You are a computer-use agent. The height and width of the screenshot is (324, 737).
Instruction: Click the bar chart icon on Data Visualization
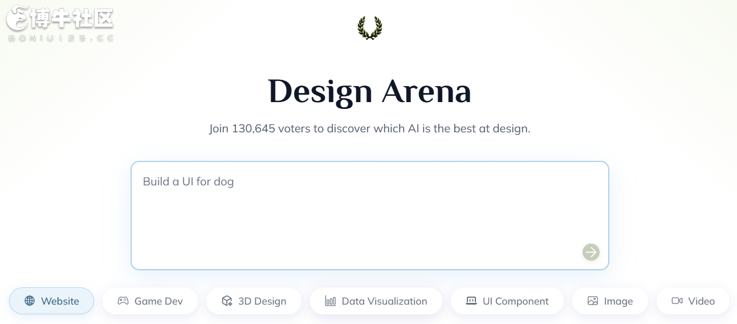[331, 301]
